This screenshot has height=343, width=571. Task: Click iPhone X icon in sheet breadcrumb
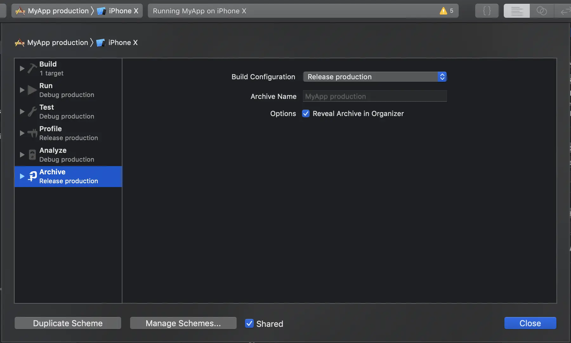(x=101, y=42)
